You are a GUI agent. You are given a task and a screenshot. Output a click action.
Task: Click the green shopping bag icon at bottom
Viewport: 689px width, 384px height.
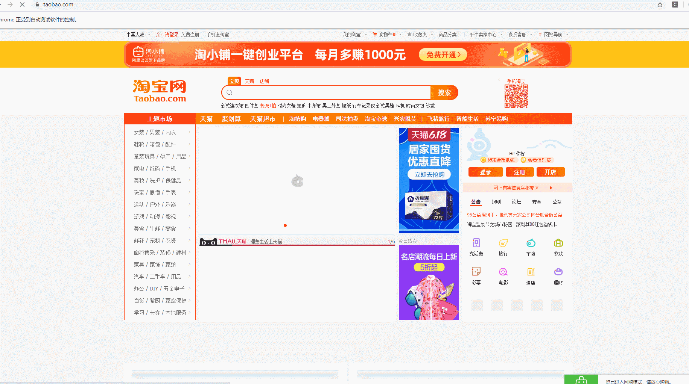pyautogui.click(x=581, y=380)
